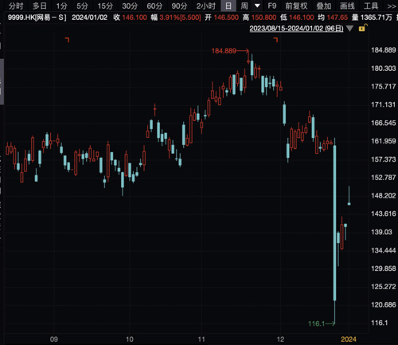Image resolution: width=398 pixels, height=345 pixels.
Task: Select the 60分 period tab
Action: point(154,6)
